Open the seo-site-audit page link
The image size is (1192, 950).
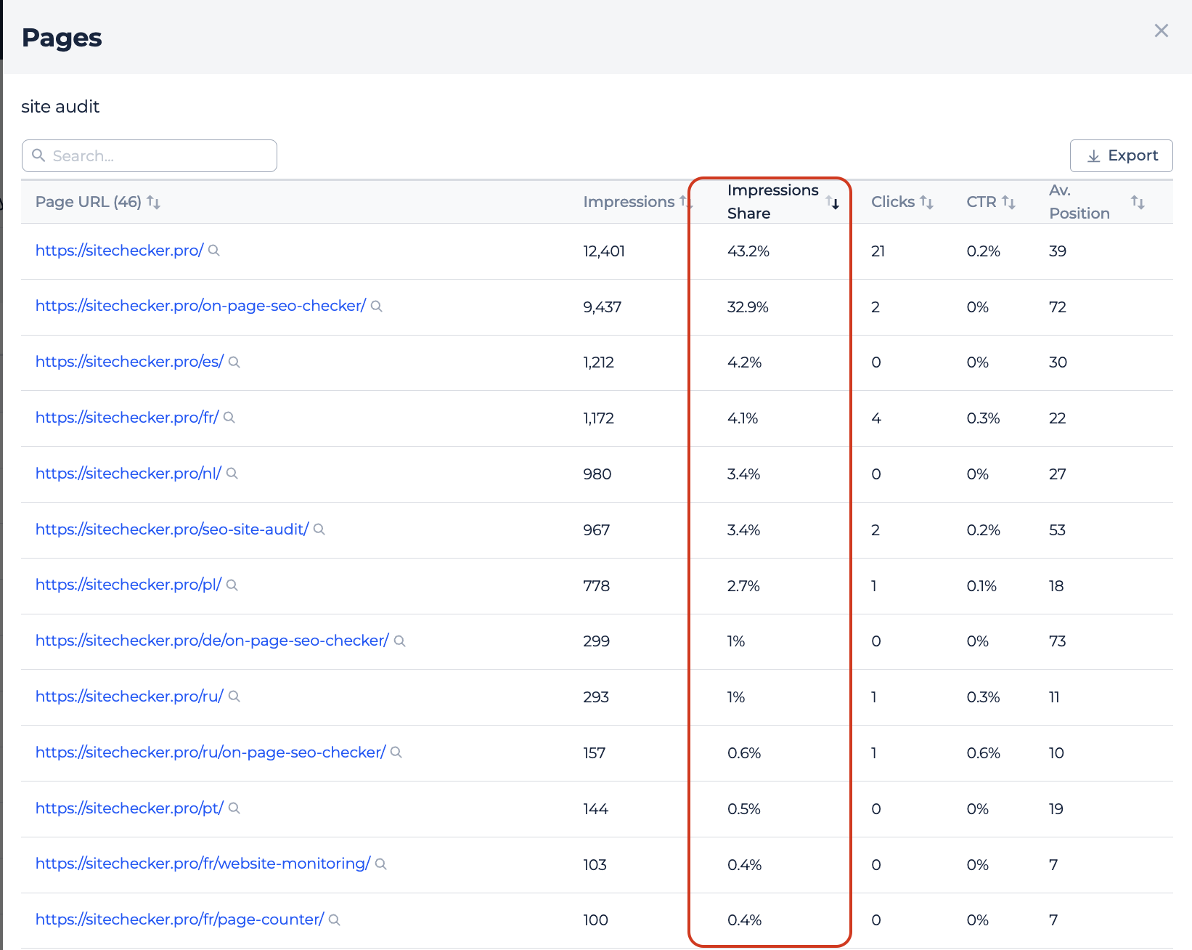pos(172,529)
